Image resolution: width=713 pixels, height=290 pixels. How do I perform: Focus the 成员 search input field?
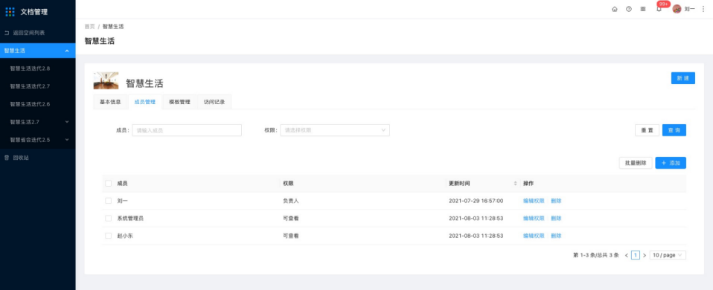tap(187, 130)
